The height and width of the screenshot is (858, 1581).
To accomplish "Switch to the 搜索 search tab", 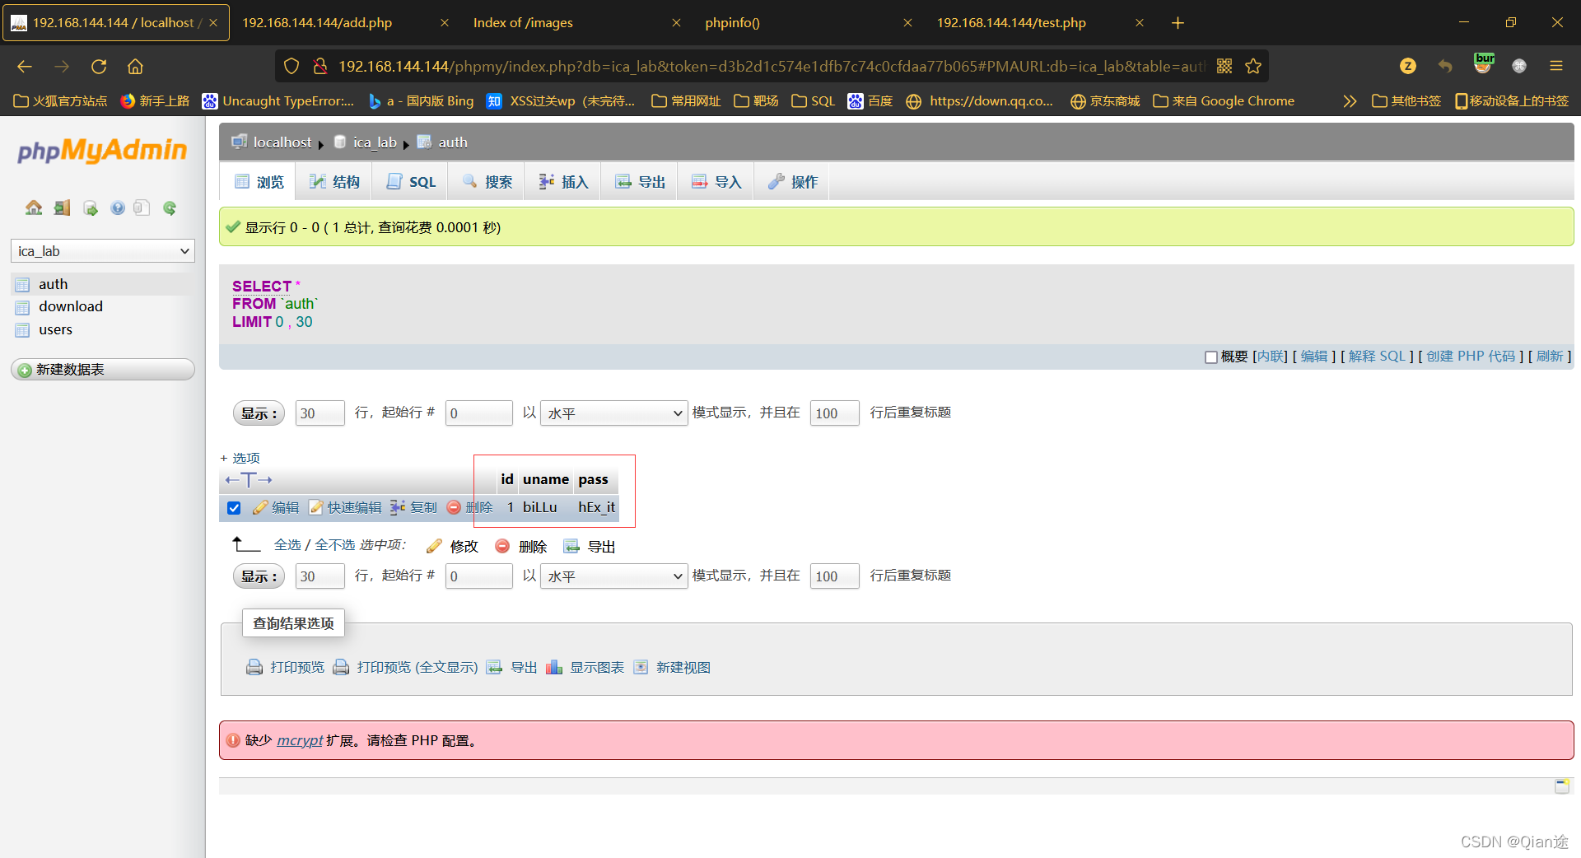I will (x=487, y=182).
